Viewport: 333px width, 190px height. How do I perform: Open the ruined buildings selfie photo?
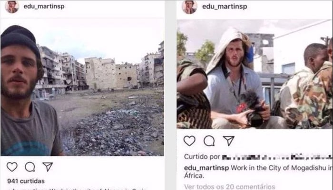[82, 87]
